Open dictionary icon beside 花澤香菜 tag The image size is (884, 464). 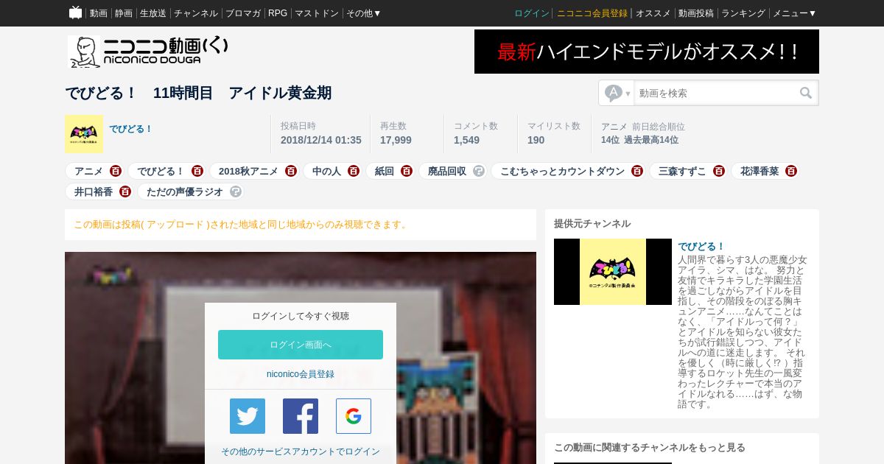pyautogui.click(x=791, y=171)
